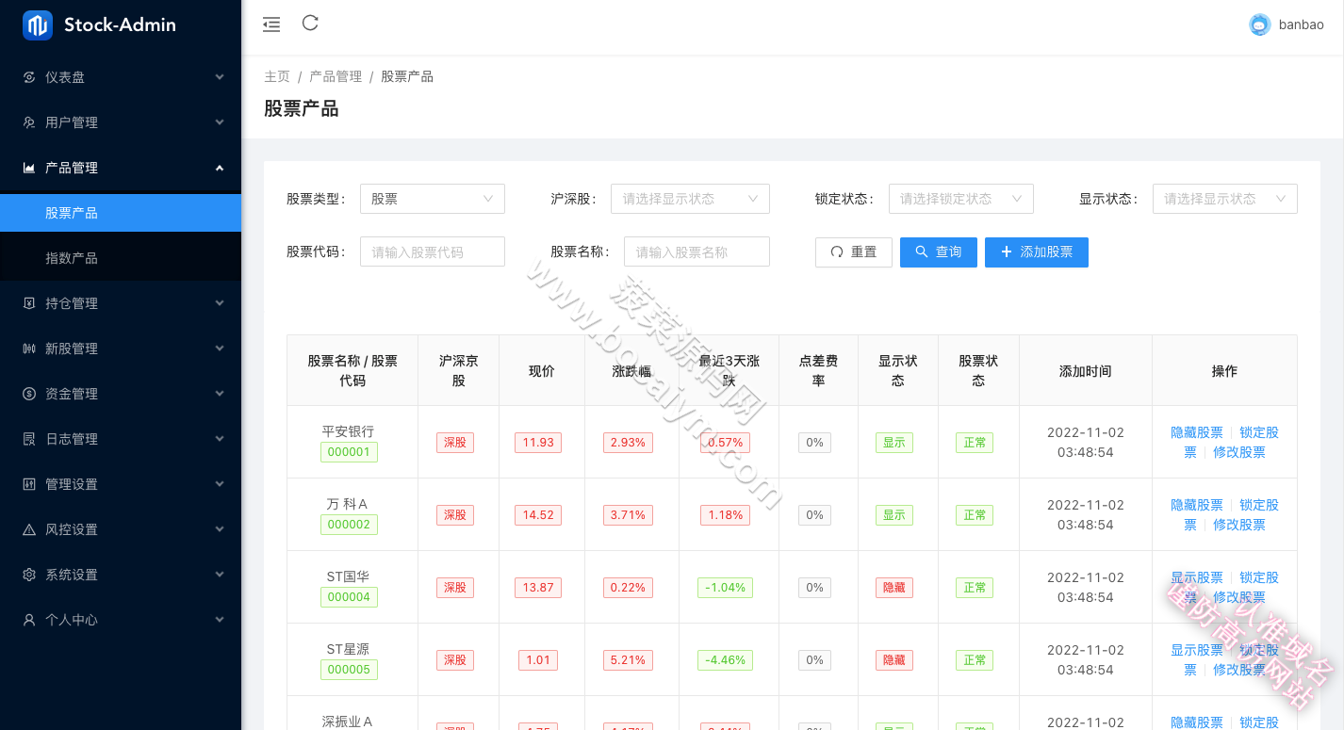This screenshot has height=730, width=1344.
Task: Click the 用户管理 users icon
Action: 29,122
